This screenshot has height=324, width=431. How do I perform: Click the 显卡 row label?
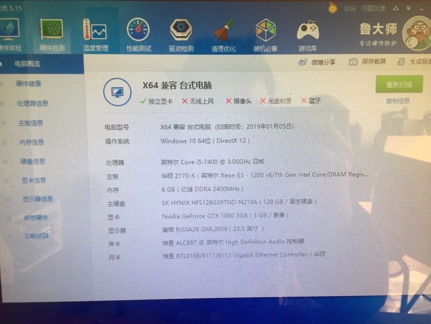click(114, 217)
